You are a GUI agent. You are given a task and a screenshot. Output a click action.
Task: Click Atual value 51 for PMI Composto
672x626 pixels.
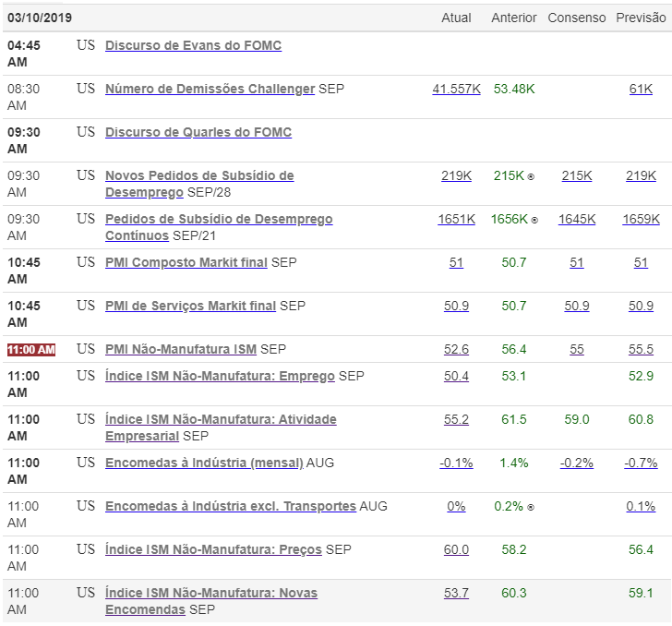pos(456,262)
